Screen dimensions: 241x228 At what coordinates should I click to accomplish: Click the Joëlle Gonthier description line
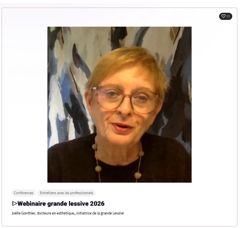(68, 213)
